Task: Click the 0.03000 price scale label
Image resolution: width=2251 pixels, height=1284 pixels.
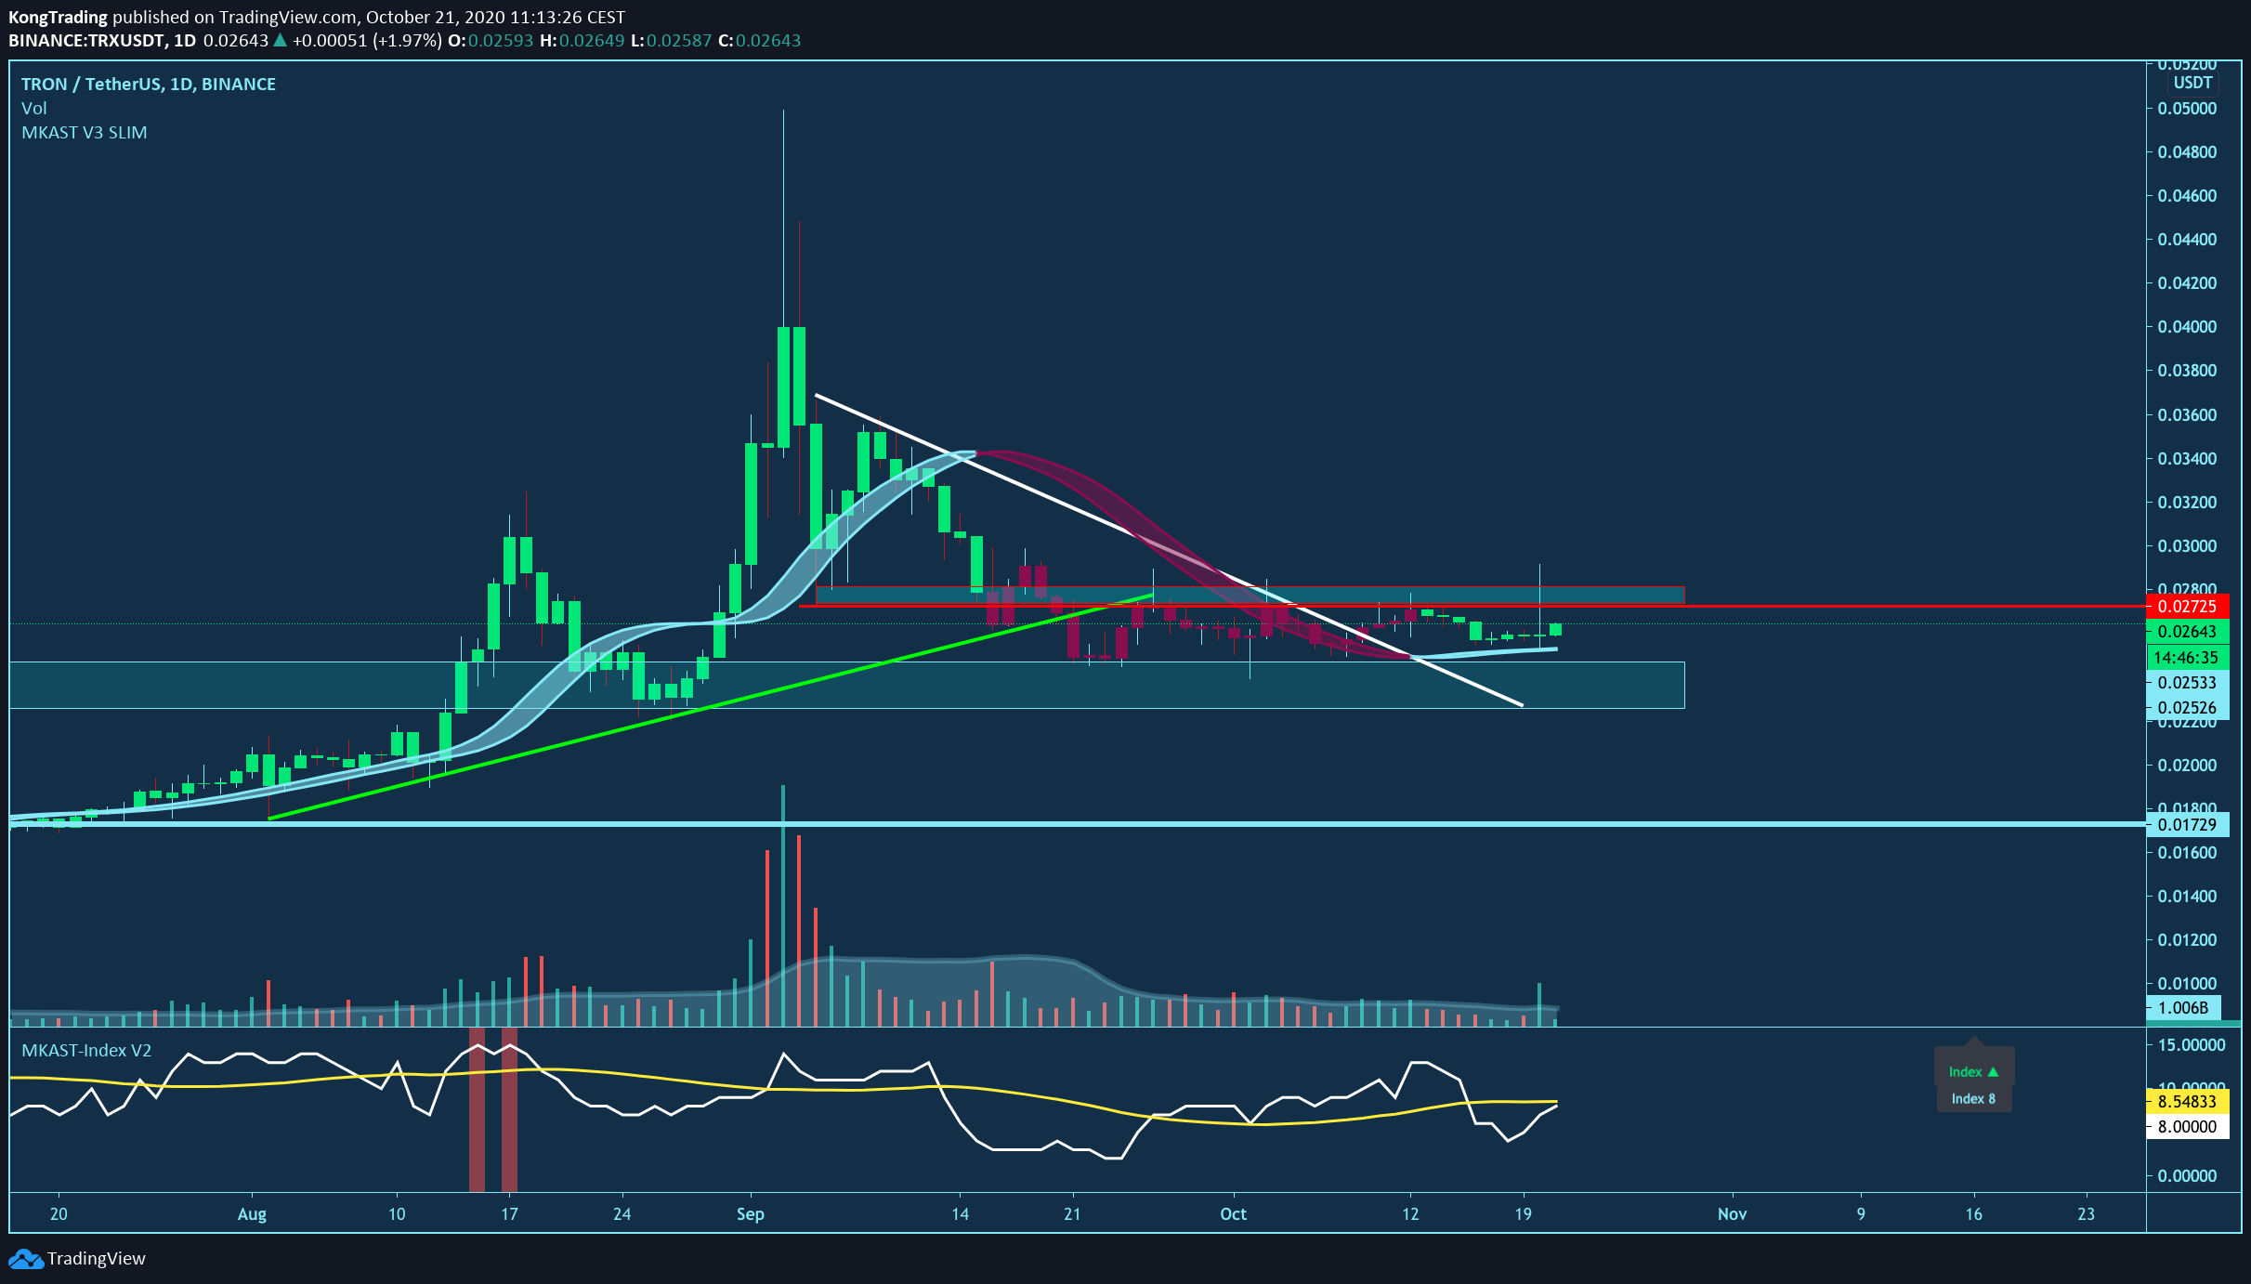Action: pos(2187,546)
